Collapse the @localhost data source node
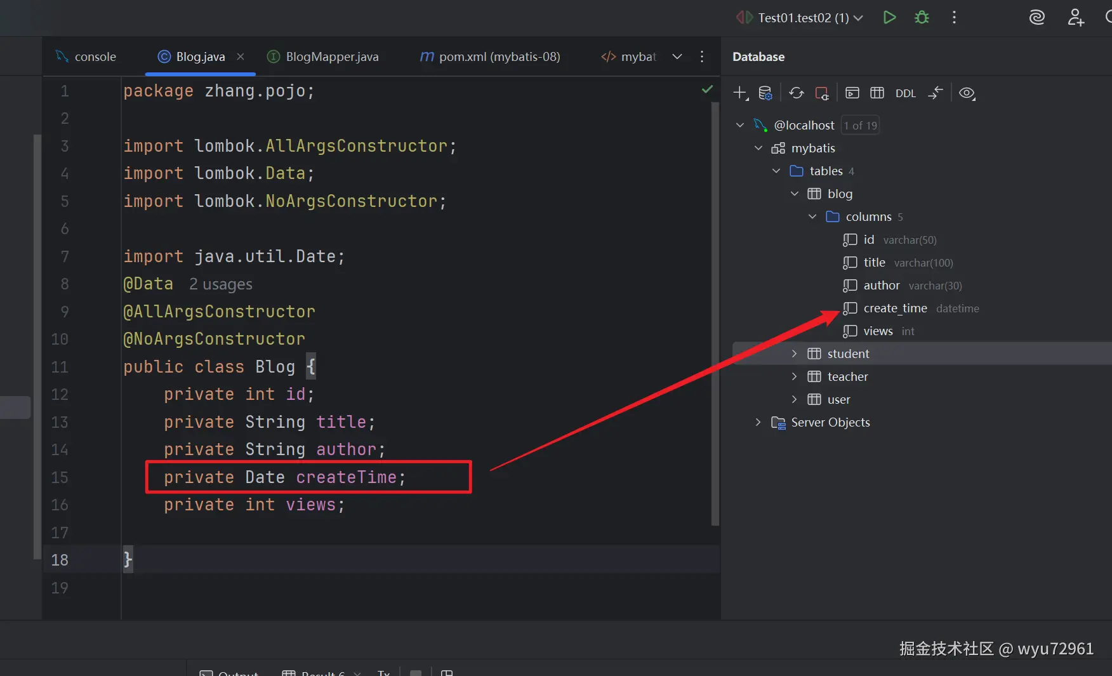Screen dimensions: 1112x676 pyautogui.click(x=740, y=125)
